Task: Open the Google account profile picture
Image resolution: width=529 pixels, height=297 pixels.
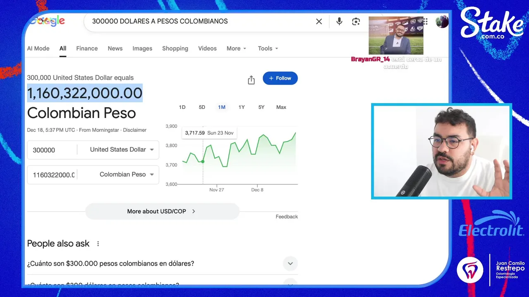Action: 442,21
